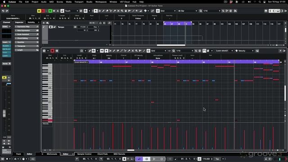Viewport: 288px width, 162px height.
Task: Open the Sampler Control lower zone tab
Action: 84,154
